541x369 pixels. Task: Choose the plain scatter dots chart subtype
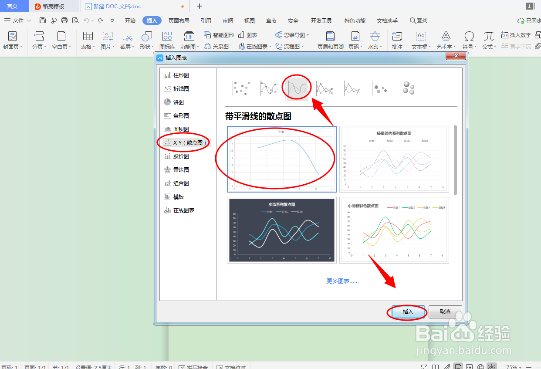click(241, 88)
